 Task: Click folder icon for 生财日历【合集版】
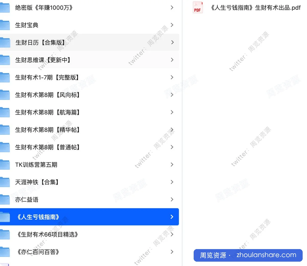pos(5,43)
